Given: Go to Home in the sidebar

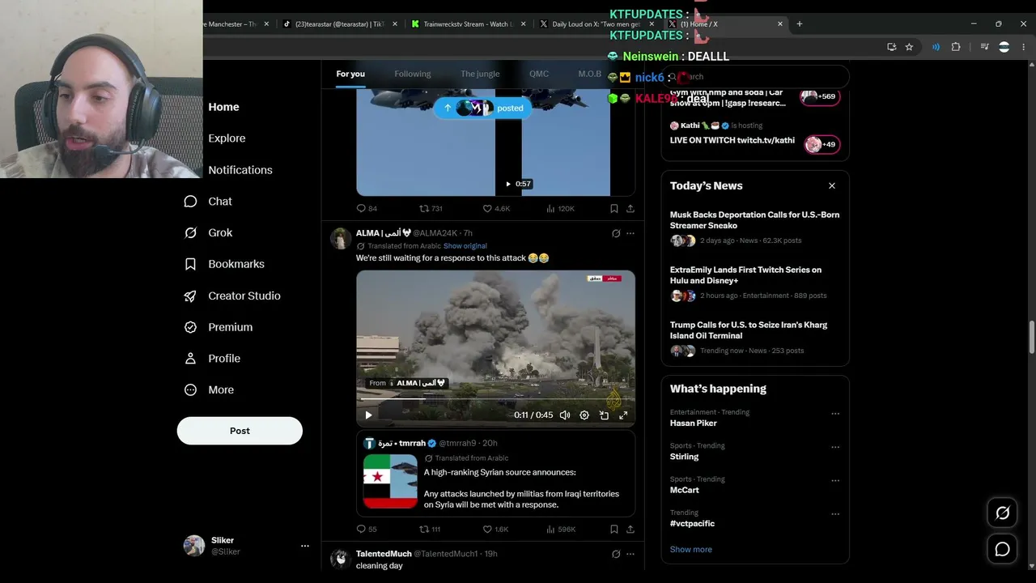Looking at the screenshot, I should click(x=223, y=107).
